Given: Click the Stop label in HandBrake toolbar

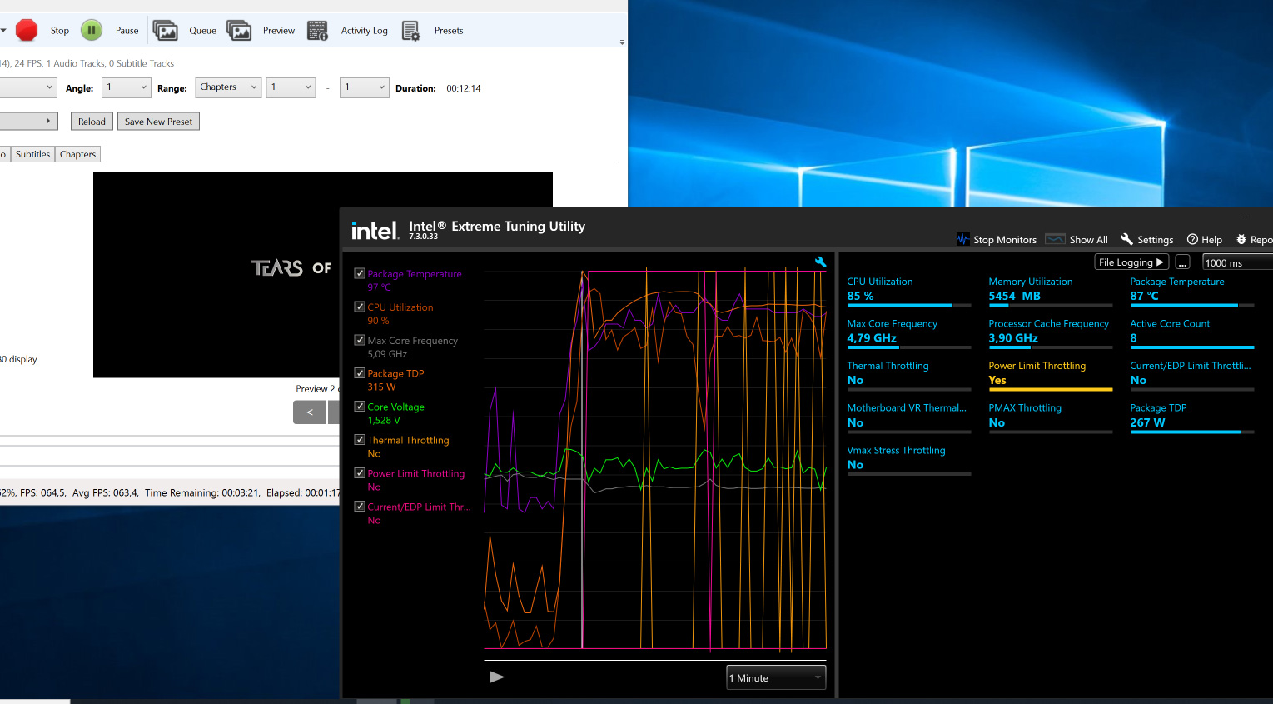Looking at the screenshot, I should [x=60, y=31].
